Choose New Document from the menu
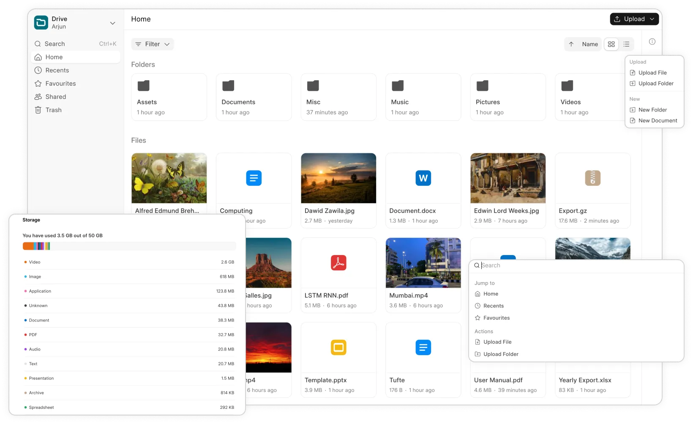This screenshot has width=693, height=424. 658,120
